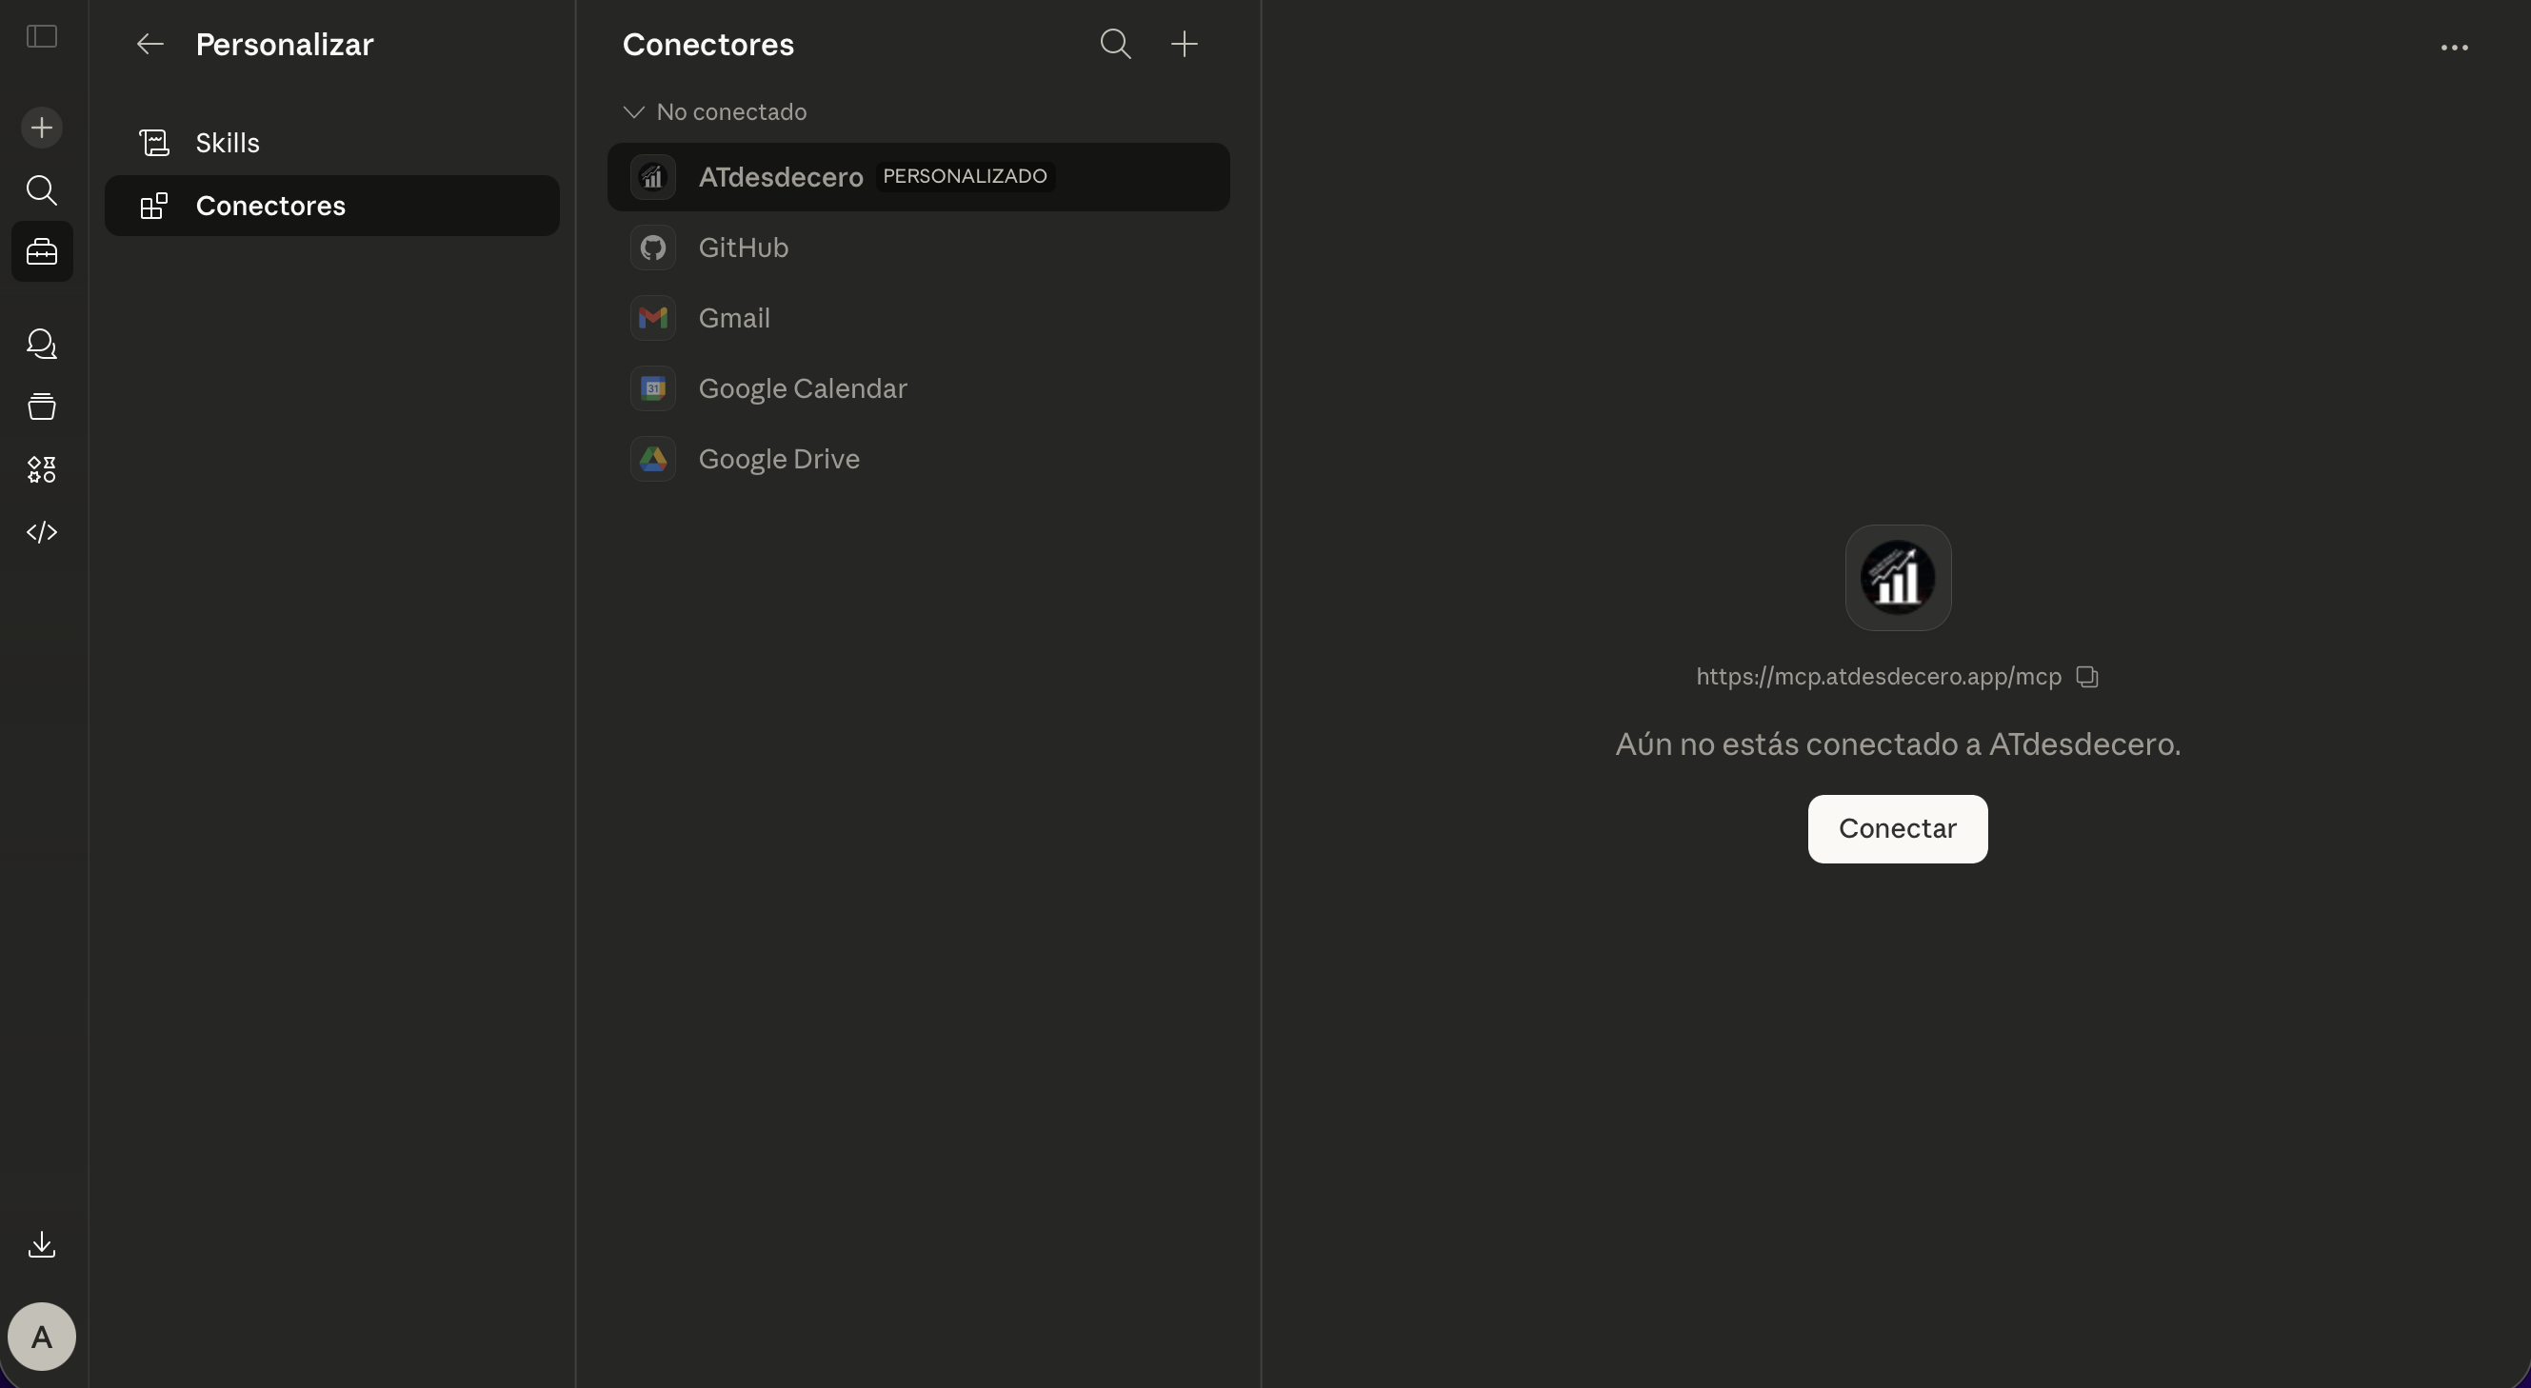Toggle the left sidebar panel icon
Image resolution: width=2531 pixels, height=1388 pixels.
[41, 37]
